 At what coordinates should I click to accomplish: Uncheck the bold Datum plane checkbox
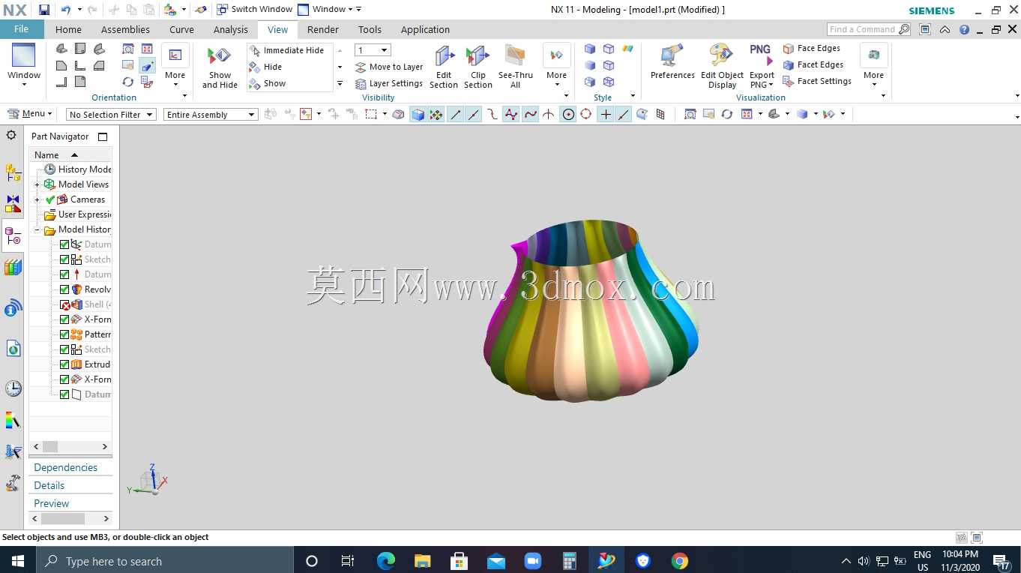(x=64, y=394)
